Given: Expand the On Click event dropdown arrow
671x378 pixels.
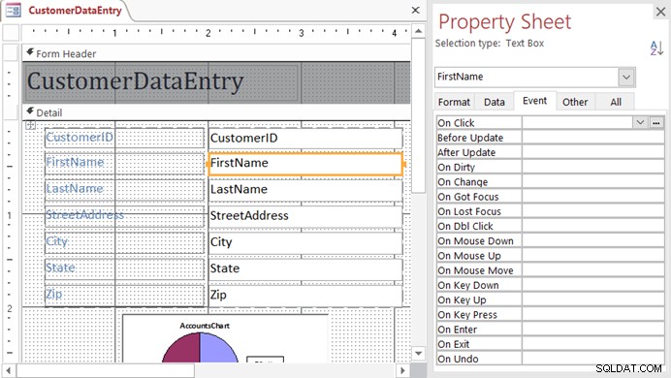Looking at the screenshot, I should point(640,122).
